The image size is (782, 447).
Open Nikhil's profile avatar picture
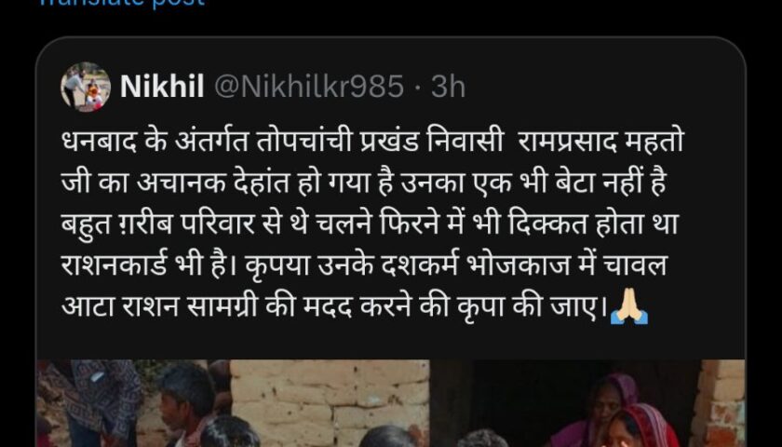(x=86, y=87)
